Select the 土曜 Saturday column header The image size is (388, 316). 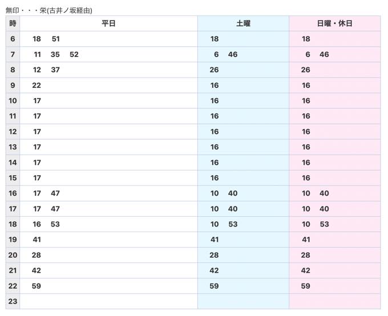[243, 23]
